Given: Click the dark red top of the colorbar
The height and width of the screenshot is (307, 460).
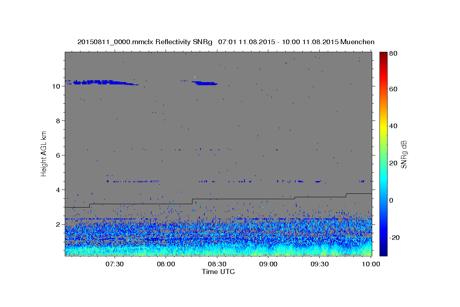Looking at the screenshot, I should pyautogui.click(x=383, y=54).
